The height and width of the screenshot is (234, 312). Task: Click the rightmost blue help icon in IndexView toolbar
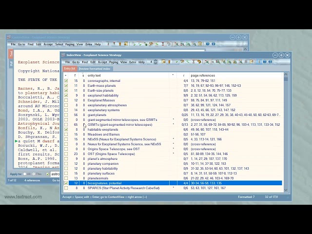pyautogui.click(x=270, y=62)
